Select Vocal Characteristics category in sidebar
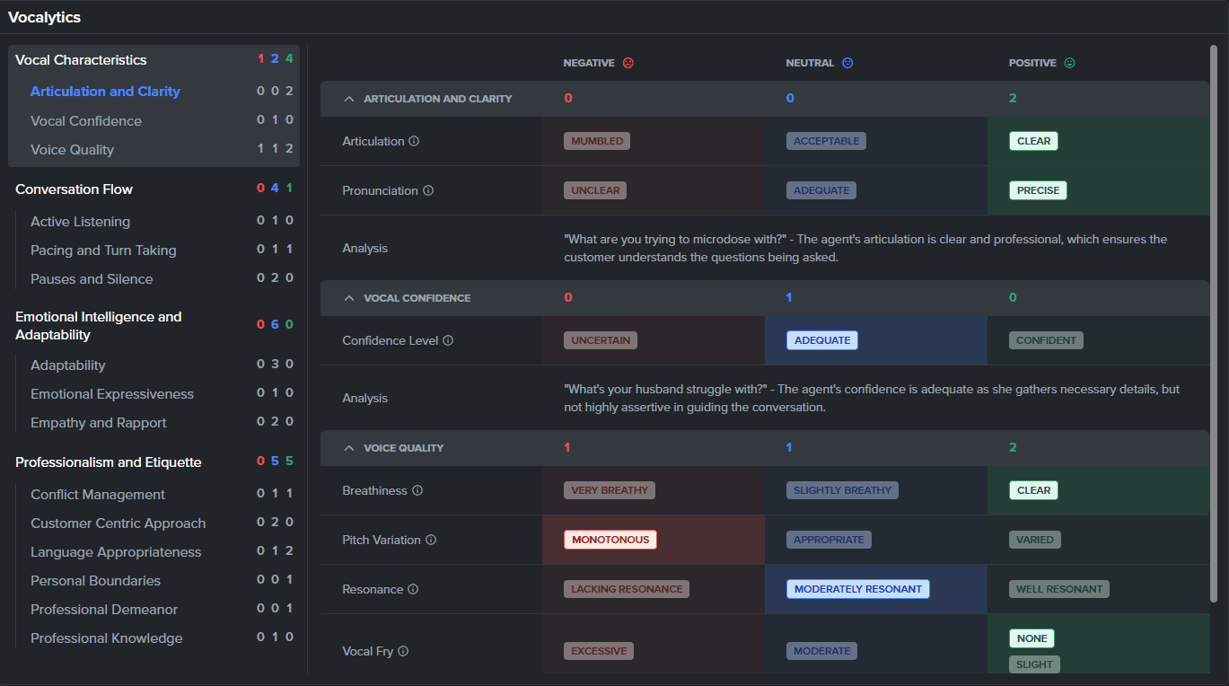 tap(81, 60)
